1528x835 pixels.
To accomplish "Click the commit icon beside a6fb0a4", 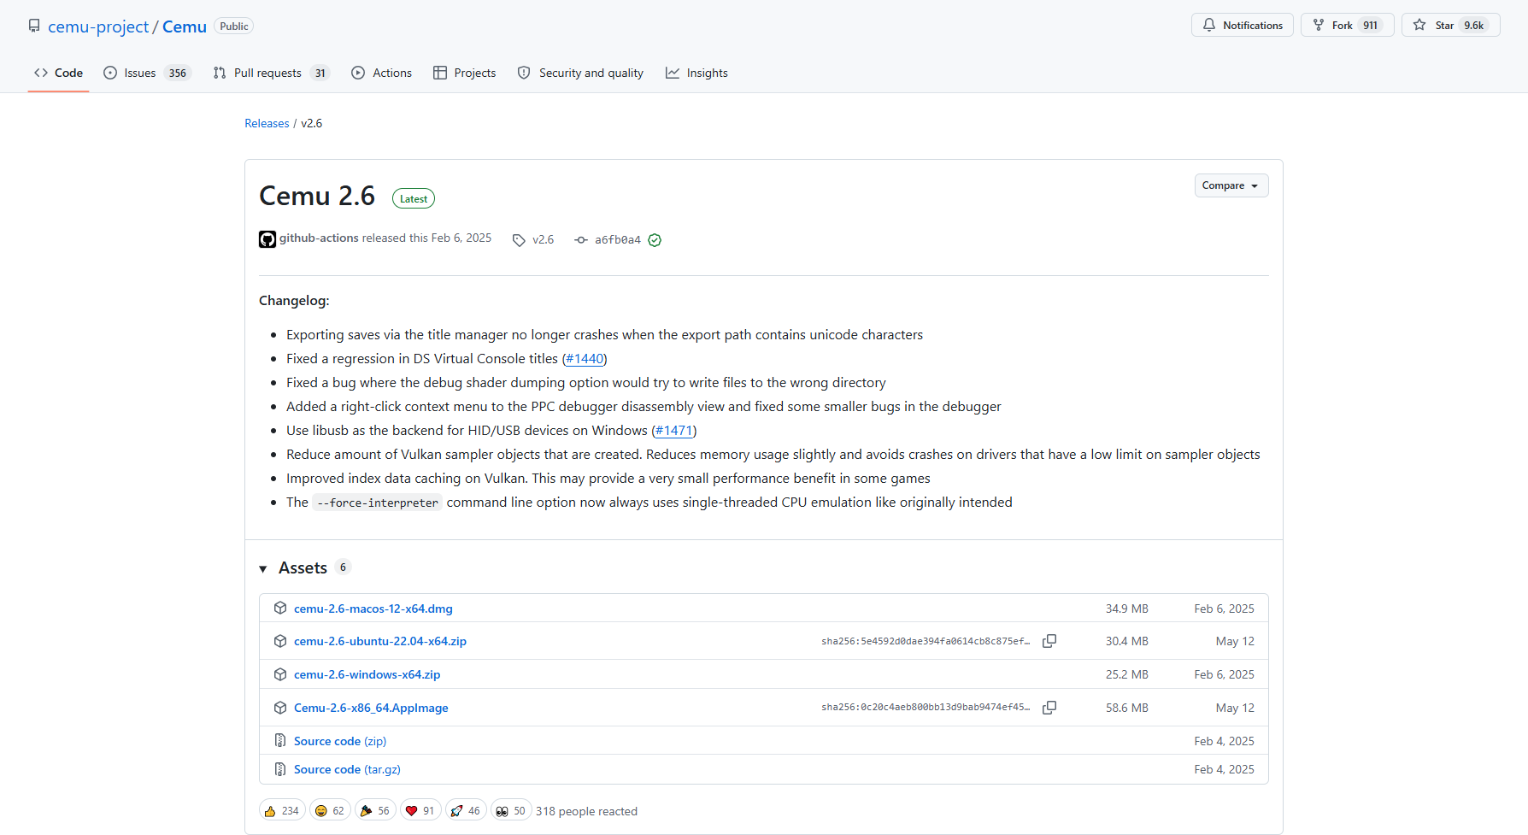I will (x=581, y=240).
